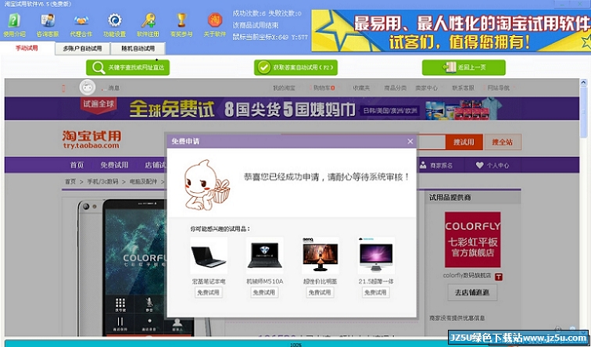Click 搜试用 search button

pyautogui.click(x=464, y=142)
